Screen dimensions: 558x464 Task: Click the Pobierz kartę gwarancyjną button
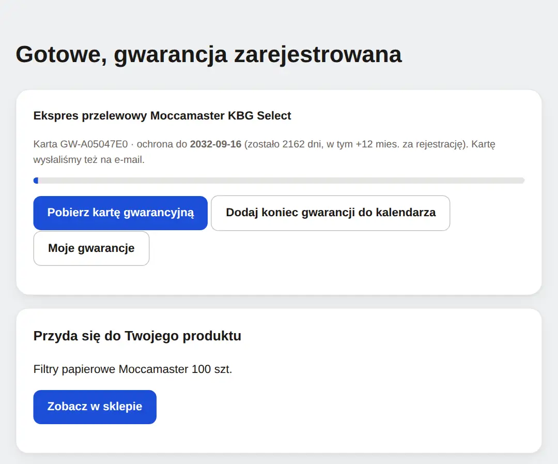pyautogui.click(x=120, y=213)
